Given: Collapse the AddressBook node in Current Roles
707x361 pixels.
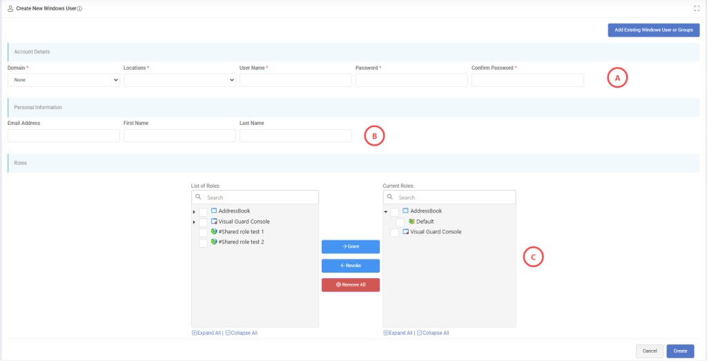Looking at the screenshot, I should pos(385,211).
